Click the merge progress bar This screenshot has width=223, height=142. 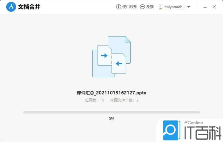tap(111, 112)
